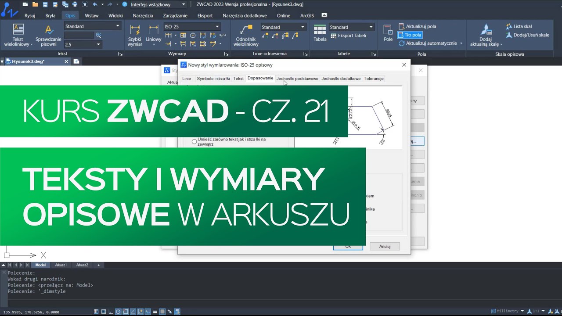Insert a field with the Pole icon
The width and height of the screenshot is (562, 316).
[388, 33]
